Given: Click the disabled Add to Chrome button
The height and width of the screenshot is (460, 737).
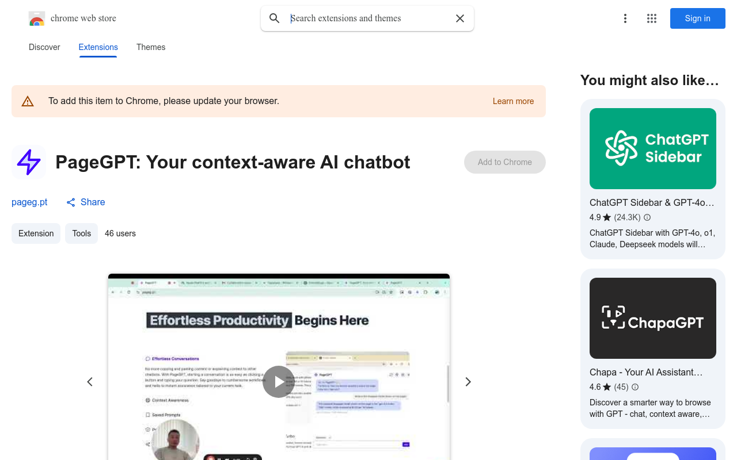Looking at the screenshot, I should point(505,162).
